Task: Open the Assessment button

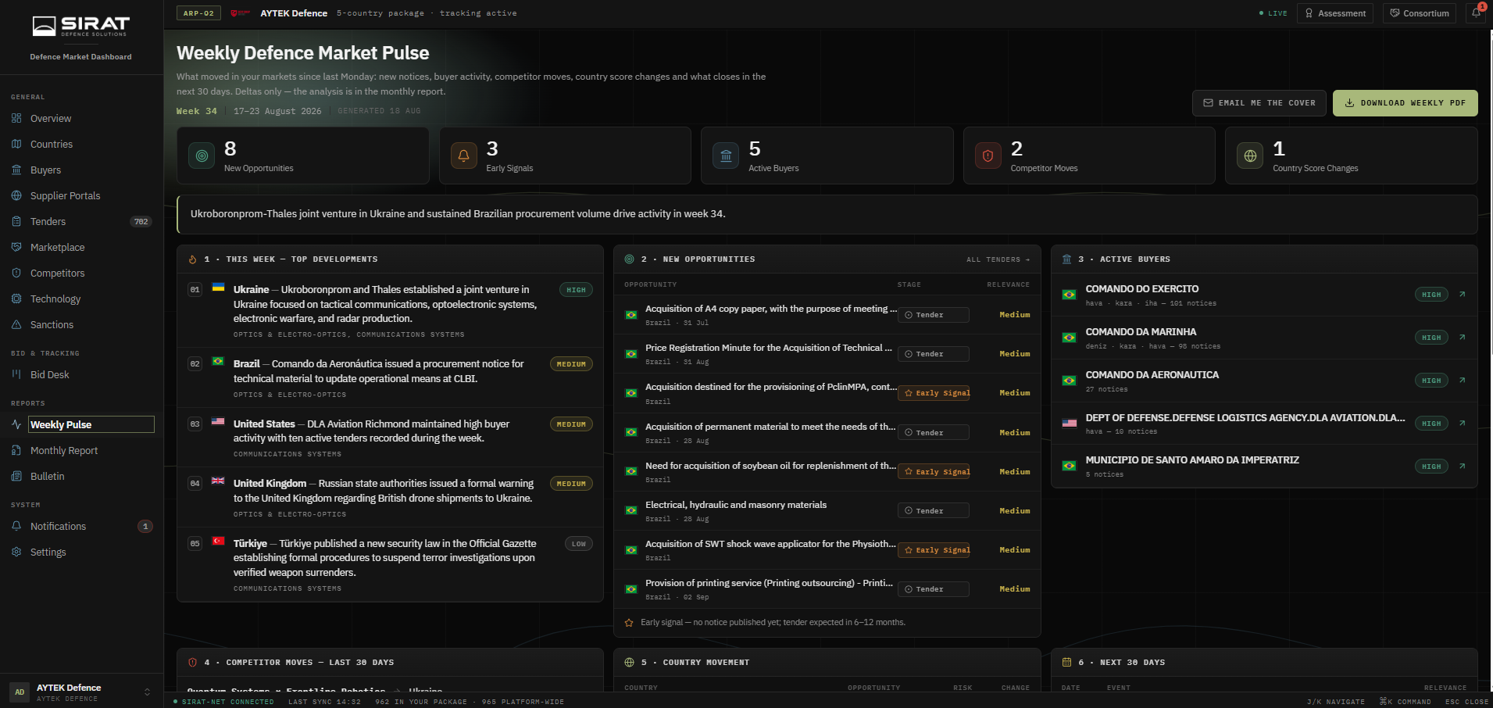Action: [1335, 13]
